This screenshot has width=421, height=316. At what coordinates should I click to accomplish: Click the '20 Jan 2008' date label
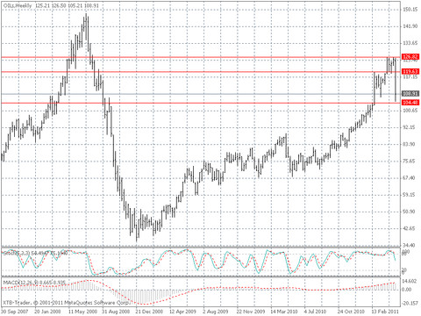[47, 311]
